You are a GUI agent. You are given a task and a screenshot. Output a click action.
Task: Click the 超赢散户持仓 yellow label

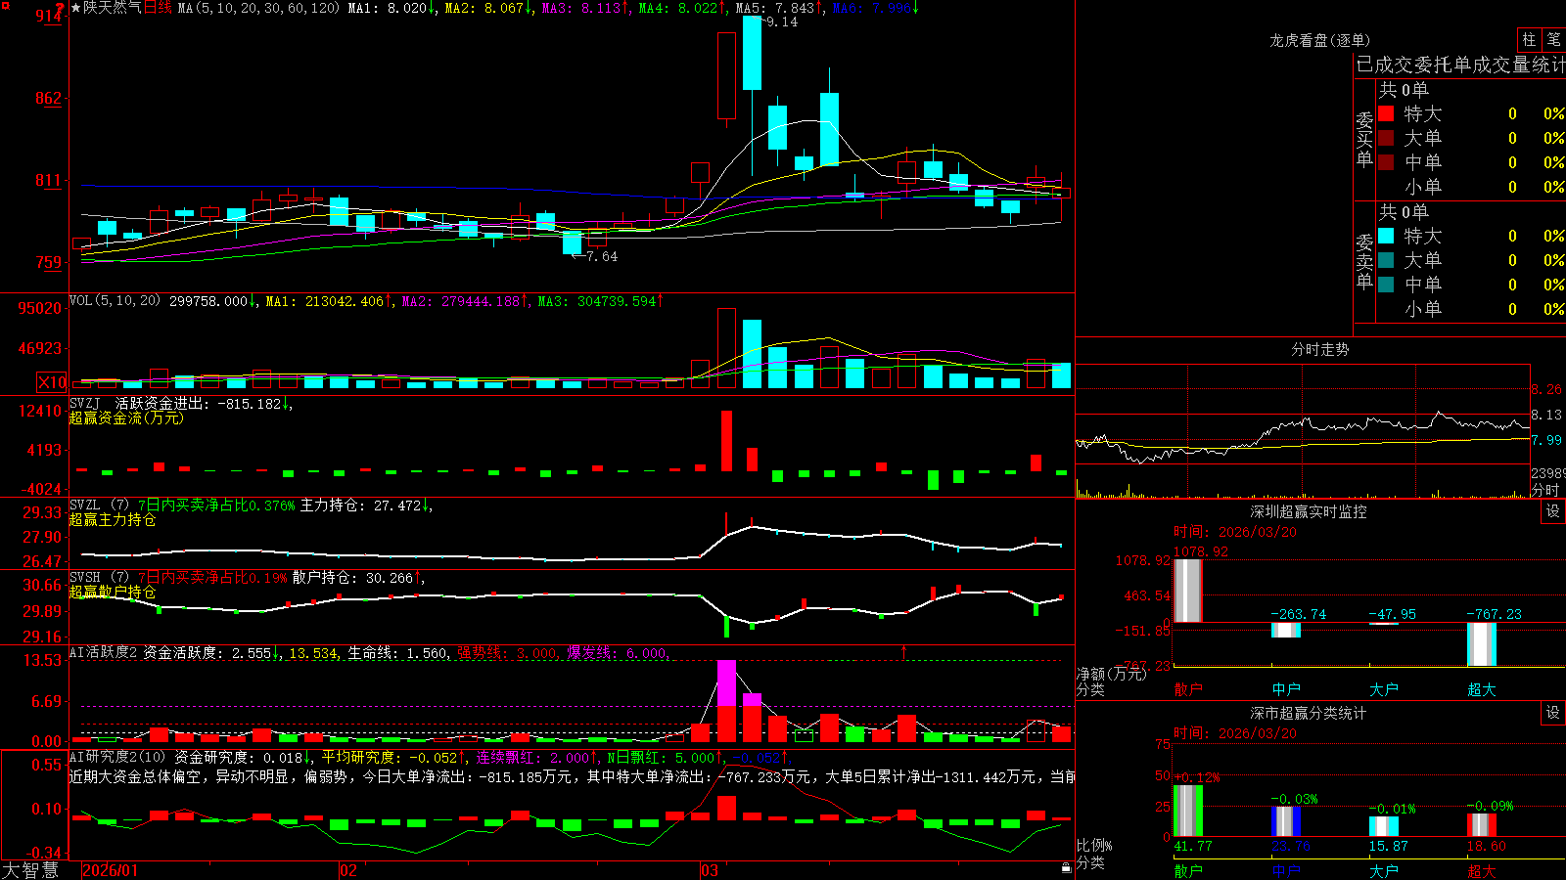[x=113, y=593]
